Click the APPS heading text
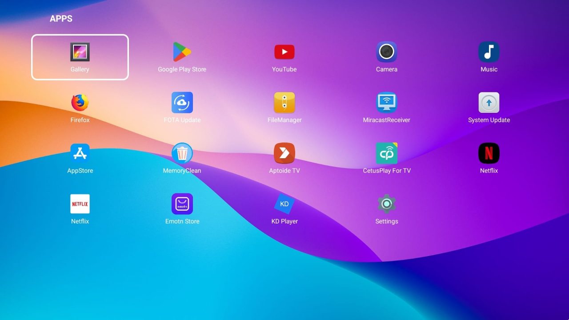 pyautogui.click(x=61, y=19)
